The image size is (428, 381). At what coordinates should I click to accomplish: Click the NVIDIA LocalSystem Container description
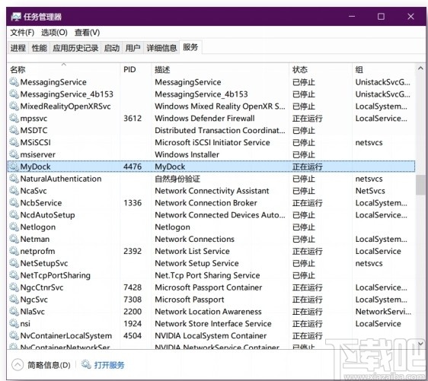[211, 336]
